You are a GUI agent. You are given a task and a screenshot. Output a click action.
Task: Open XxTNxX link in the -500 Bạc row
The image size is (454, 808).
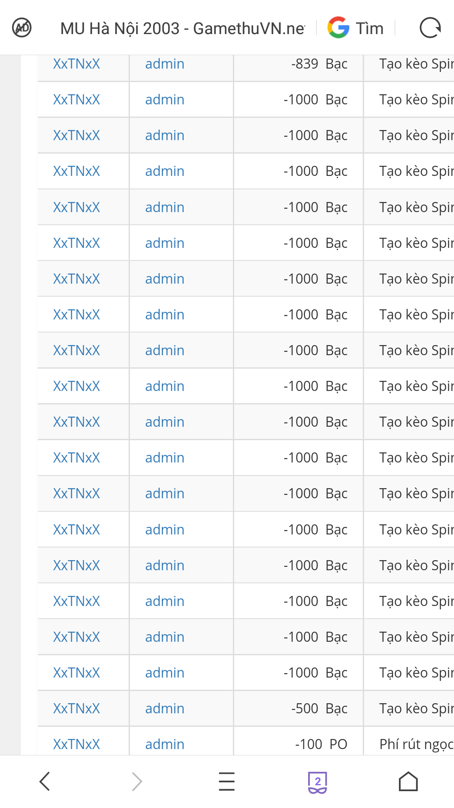(77, 709)
